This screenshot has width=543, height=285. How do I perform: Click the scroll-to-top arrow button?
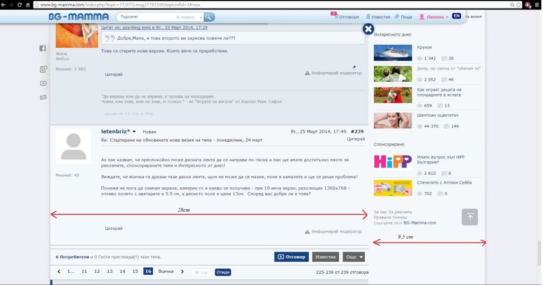point(469,217)
